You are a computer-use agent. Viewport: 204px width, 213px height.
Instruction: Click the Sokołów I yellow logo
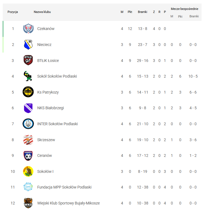(x=28, y=171)
